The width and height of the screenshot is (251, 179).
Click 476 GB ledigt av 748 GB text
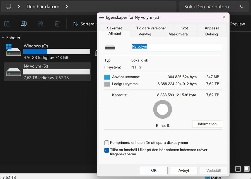point(46,58)
